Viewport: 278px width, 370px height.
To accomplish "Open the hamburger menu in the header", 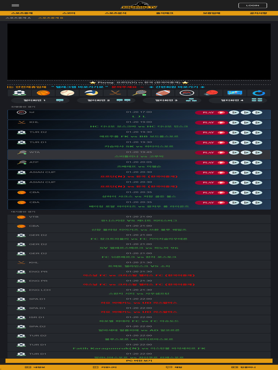I will 15,5.
